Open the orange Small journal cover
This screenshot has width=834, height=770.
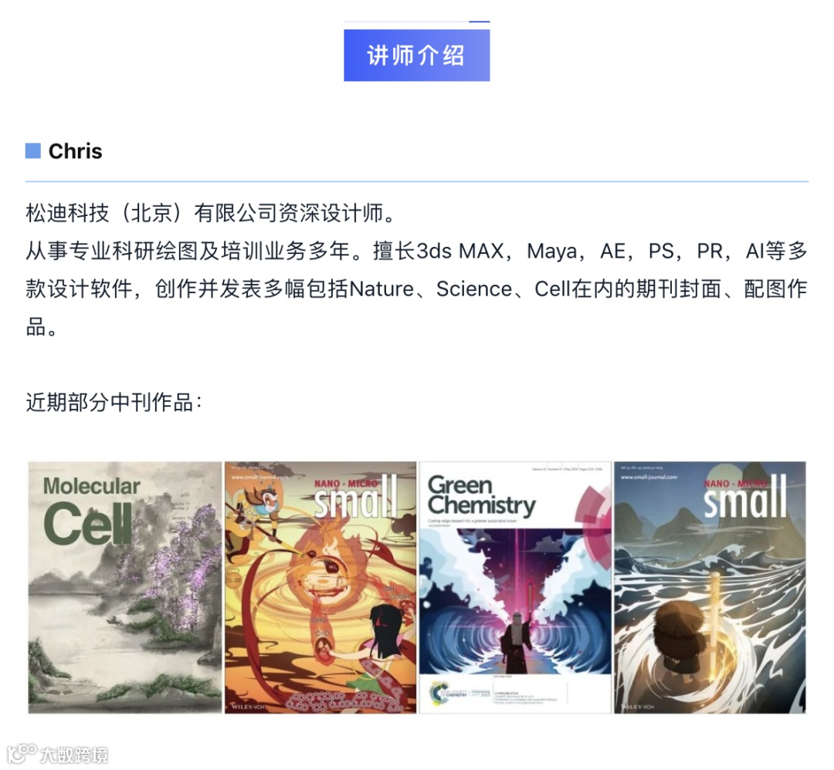click(x=320, y=587)
